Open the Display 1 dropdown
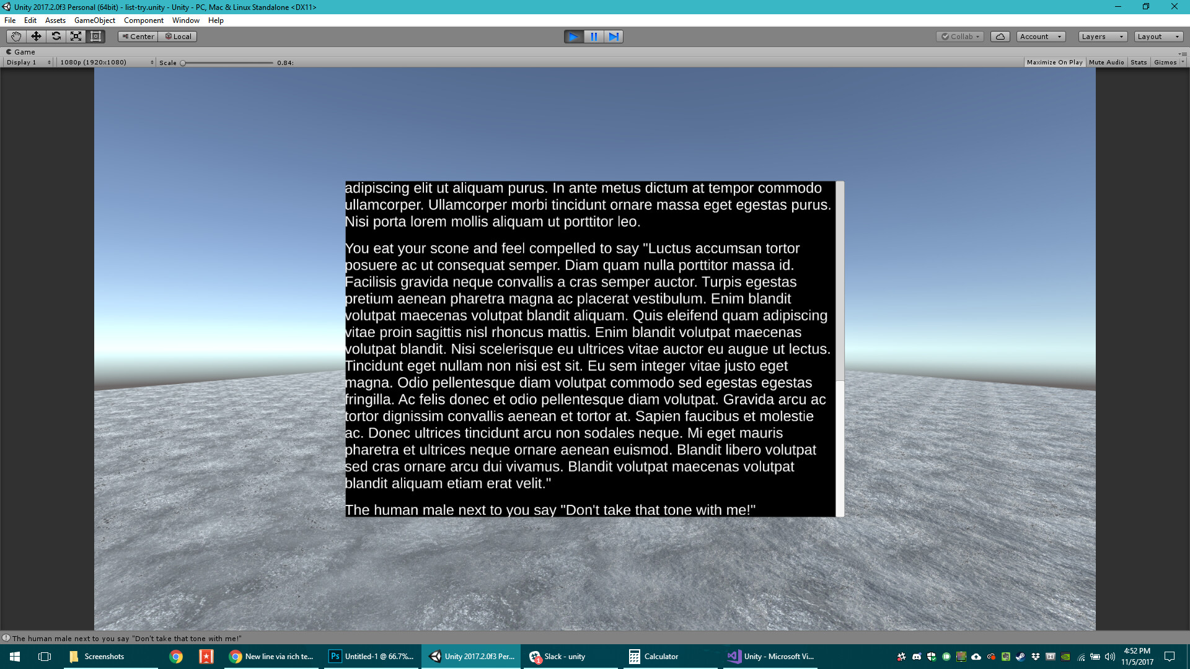This screenshot has width=1190, height=669. (x=25, y=62)
